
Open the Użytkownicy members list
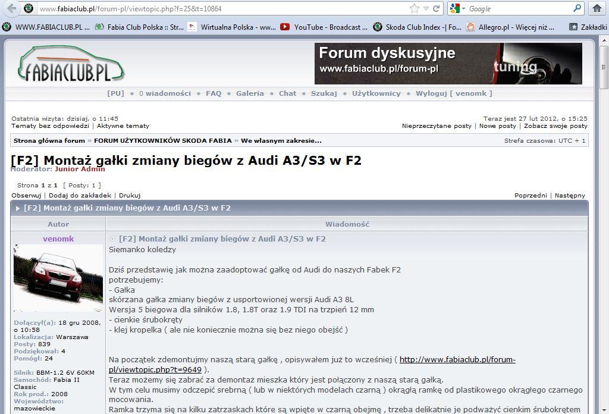coord(376,93)
